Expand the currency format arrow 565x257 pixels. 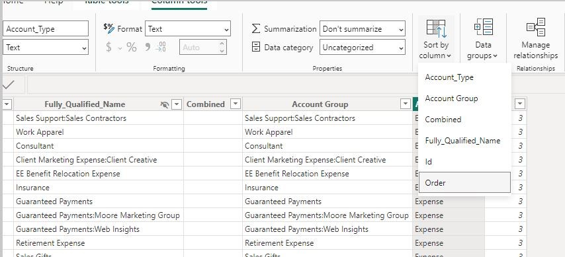tap(120, 48)
